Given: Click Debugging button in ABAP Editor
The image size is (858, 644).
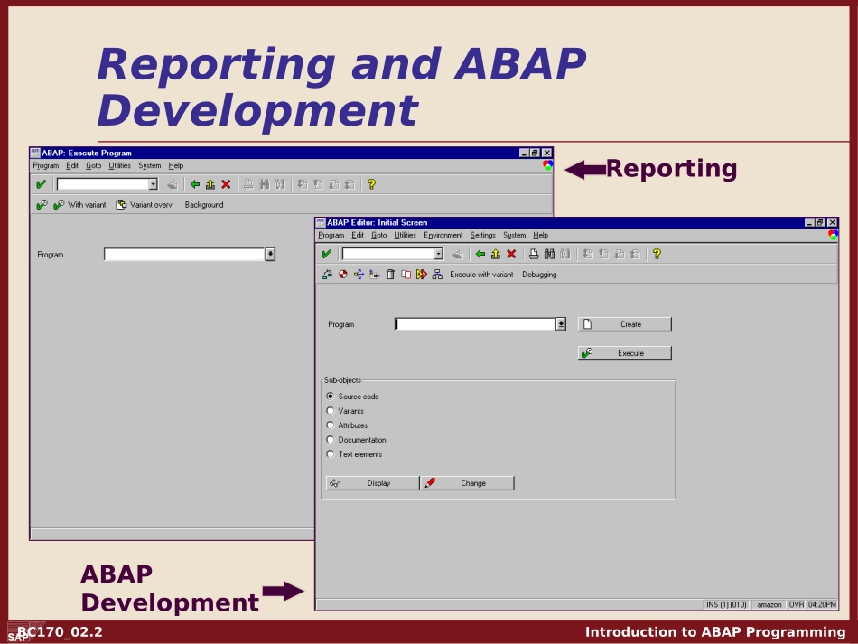Looking at the screenshot, I should click(x=539, y=274).
